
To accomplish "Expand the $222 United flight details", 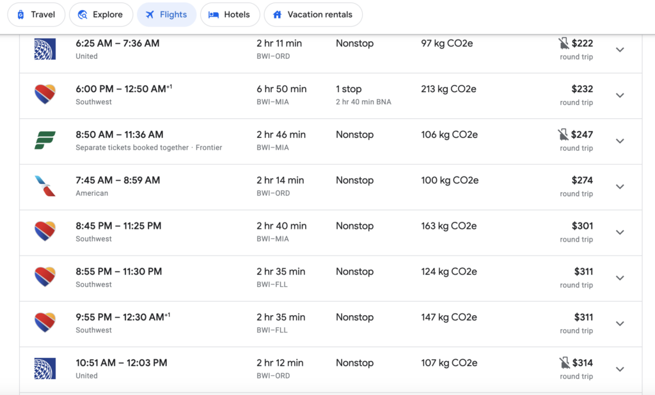I will point(619,50).
